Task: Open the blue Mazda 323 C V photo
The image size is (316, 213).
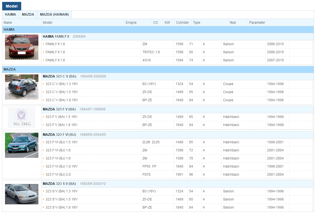Action: 22,87
